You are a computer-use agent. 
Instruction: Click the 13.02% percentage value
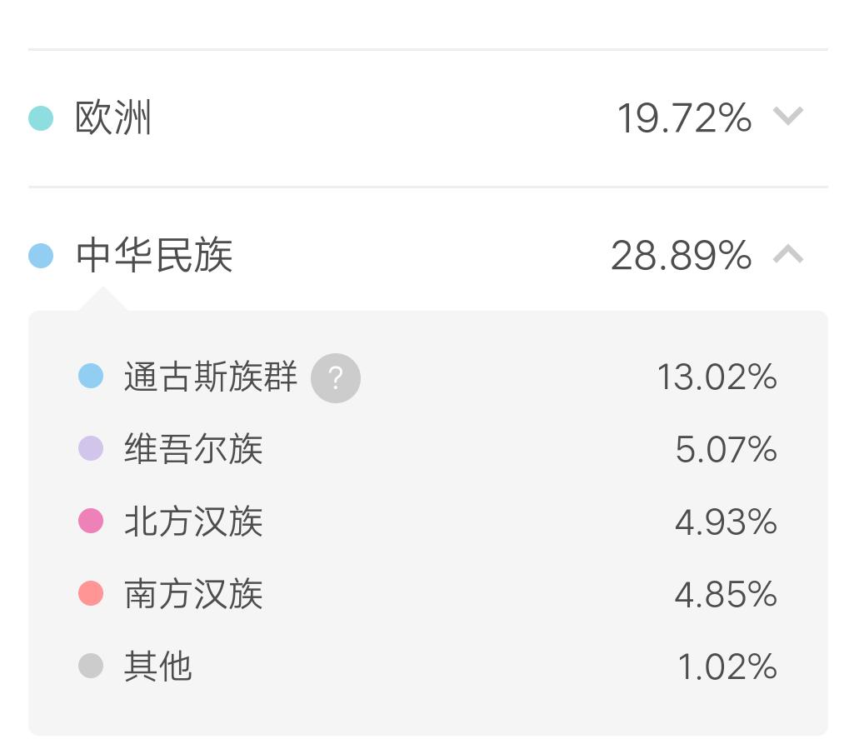[x=717, y=377]
